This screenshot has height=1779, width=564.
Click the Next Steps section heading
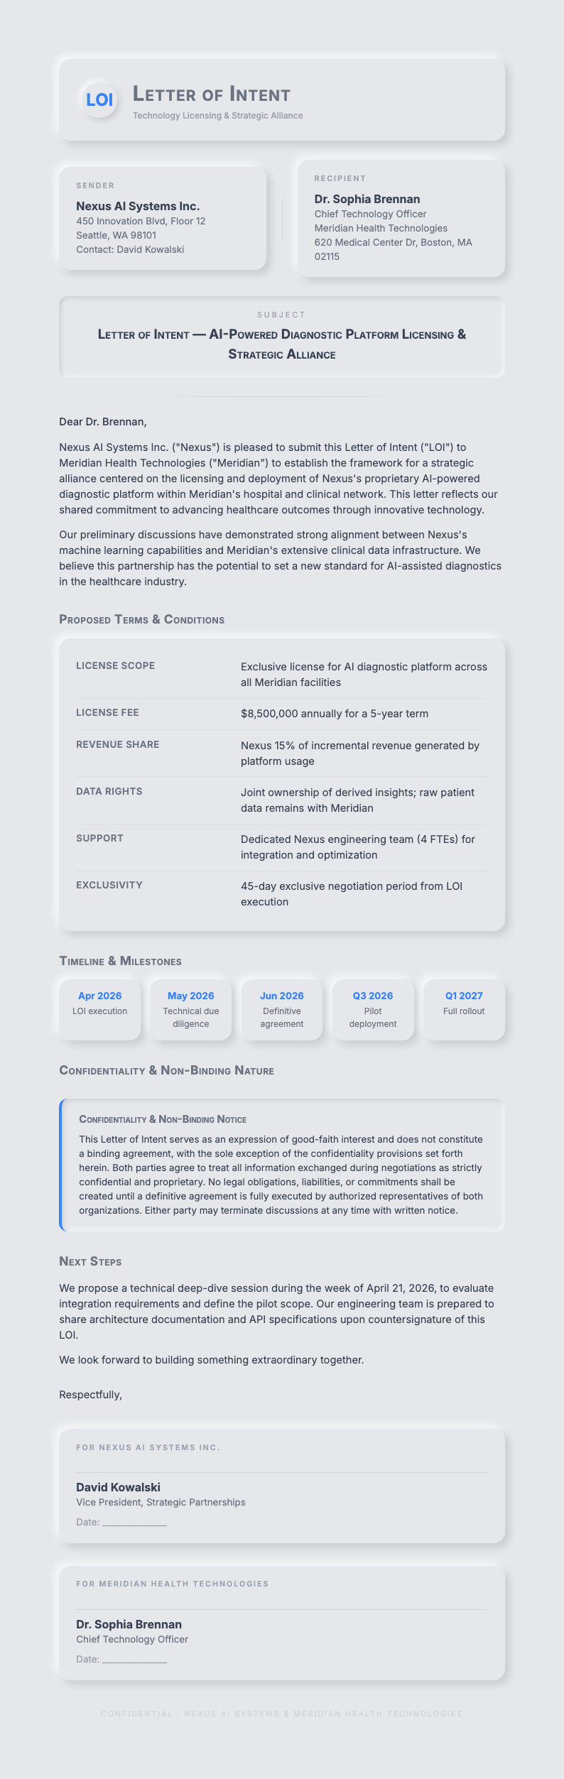coord(90,1261)
